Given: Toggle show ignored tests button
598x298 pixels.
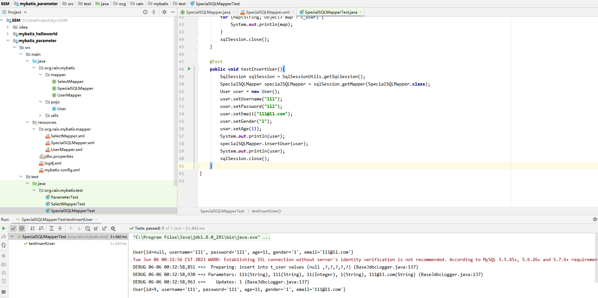Looking at the screenshot, I should (22, 228).
